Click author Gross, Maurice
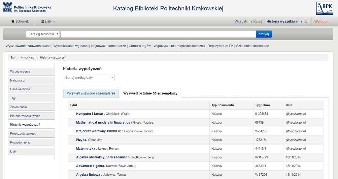This screenshot has height=179, width=338. pyautogui.click(x=143, y=122)
